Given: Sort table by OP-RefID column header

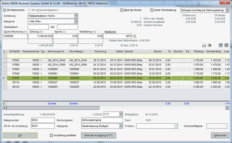Looking at the screenshot, I should point(14,52).
